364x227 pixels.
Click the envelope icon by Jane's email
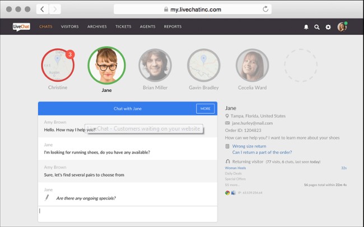click(227, 123)
